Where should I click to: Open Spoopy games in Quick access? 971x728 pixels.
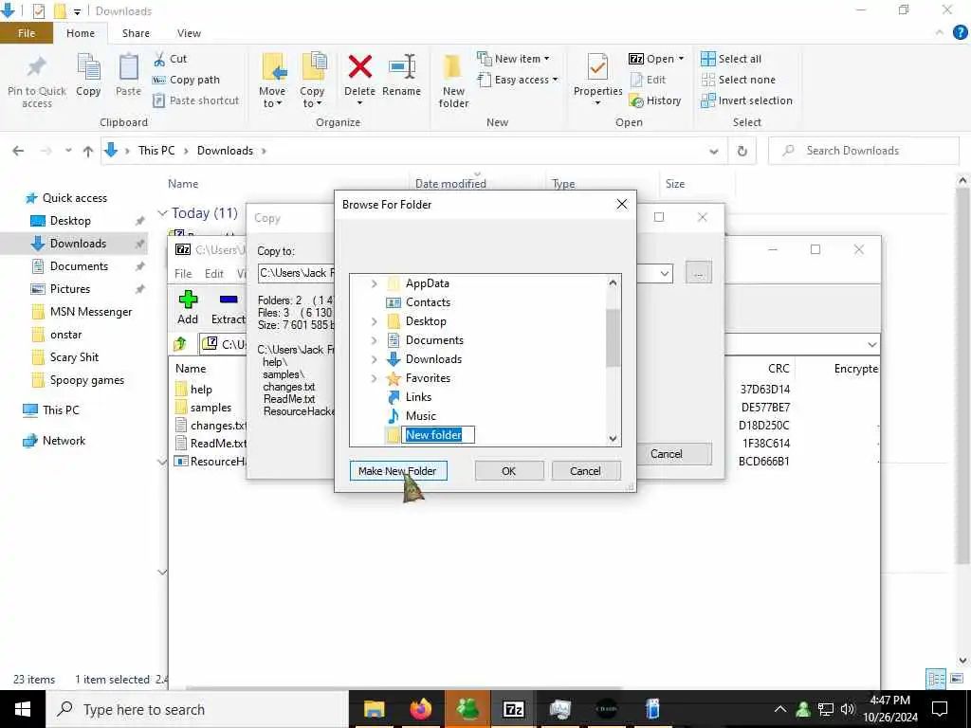tap(86, 380)
